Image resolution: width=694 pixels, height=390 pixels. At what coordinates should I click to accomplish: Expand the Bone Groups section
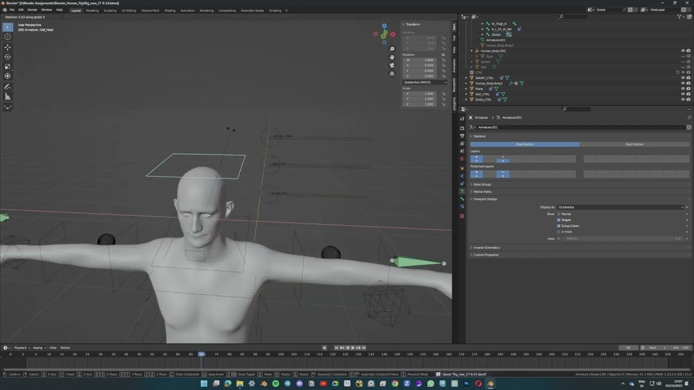483,184
